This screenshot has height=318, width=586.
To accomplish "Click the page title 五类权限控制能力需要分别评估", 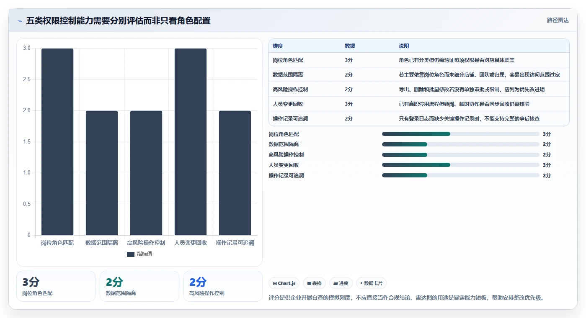I will point(119,21).
